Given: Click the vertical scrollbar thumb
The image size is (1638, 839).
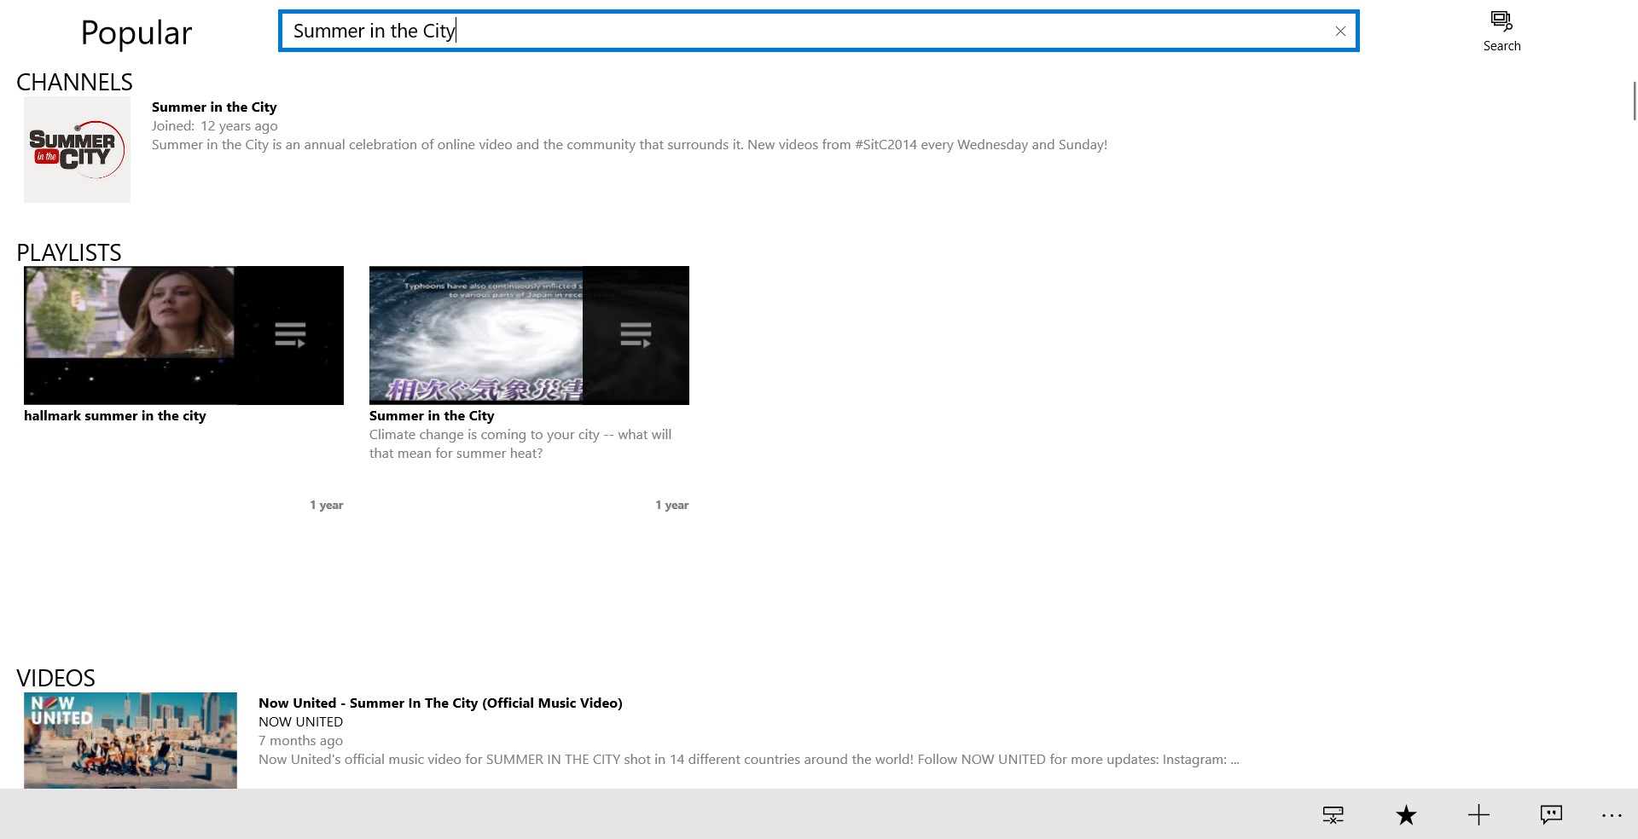Looking at the screenshot, I should tap(1635, 101).
